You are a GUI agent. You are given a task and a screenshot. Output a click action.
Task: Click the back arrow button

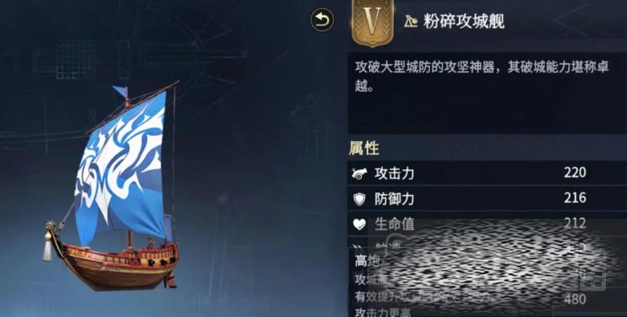tap(322, 20)
